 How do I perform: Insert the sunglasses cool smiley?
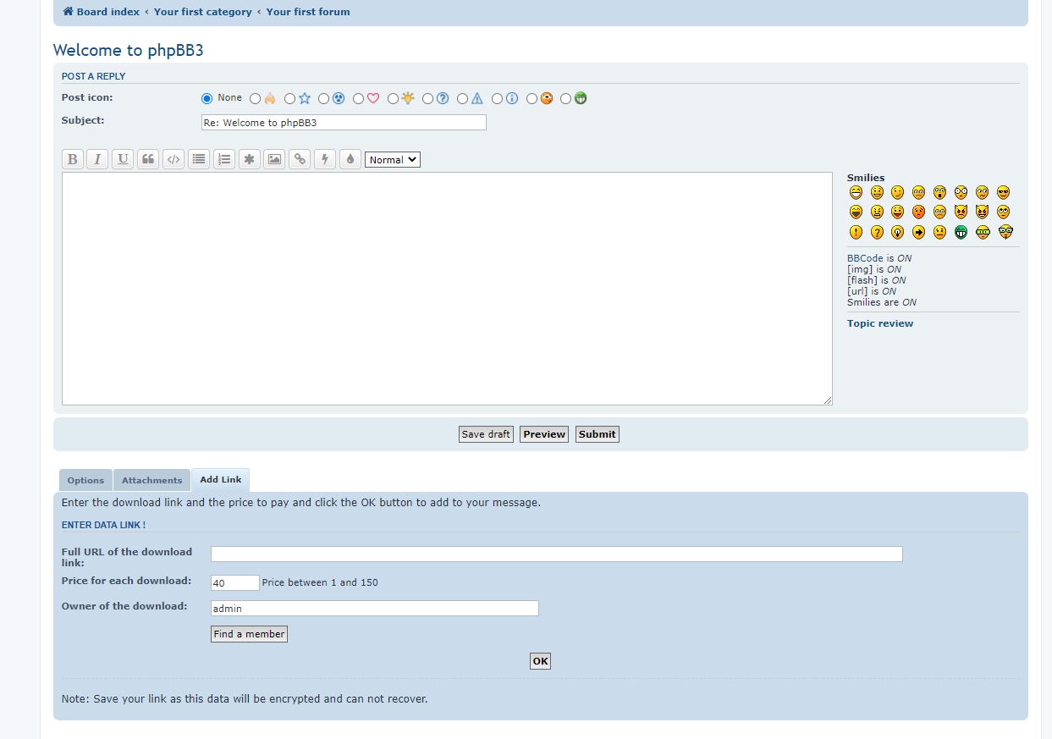[1003, 192]
